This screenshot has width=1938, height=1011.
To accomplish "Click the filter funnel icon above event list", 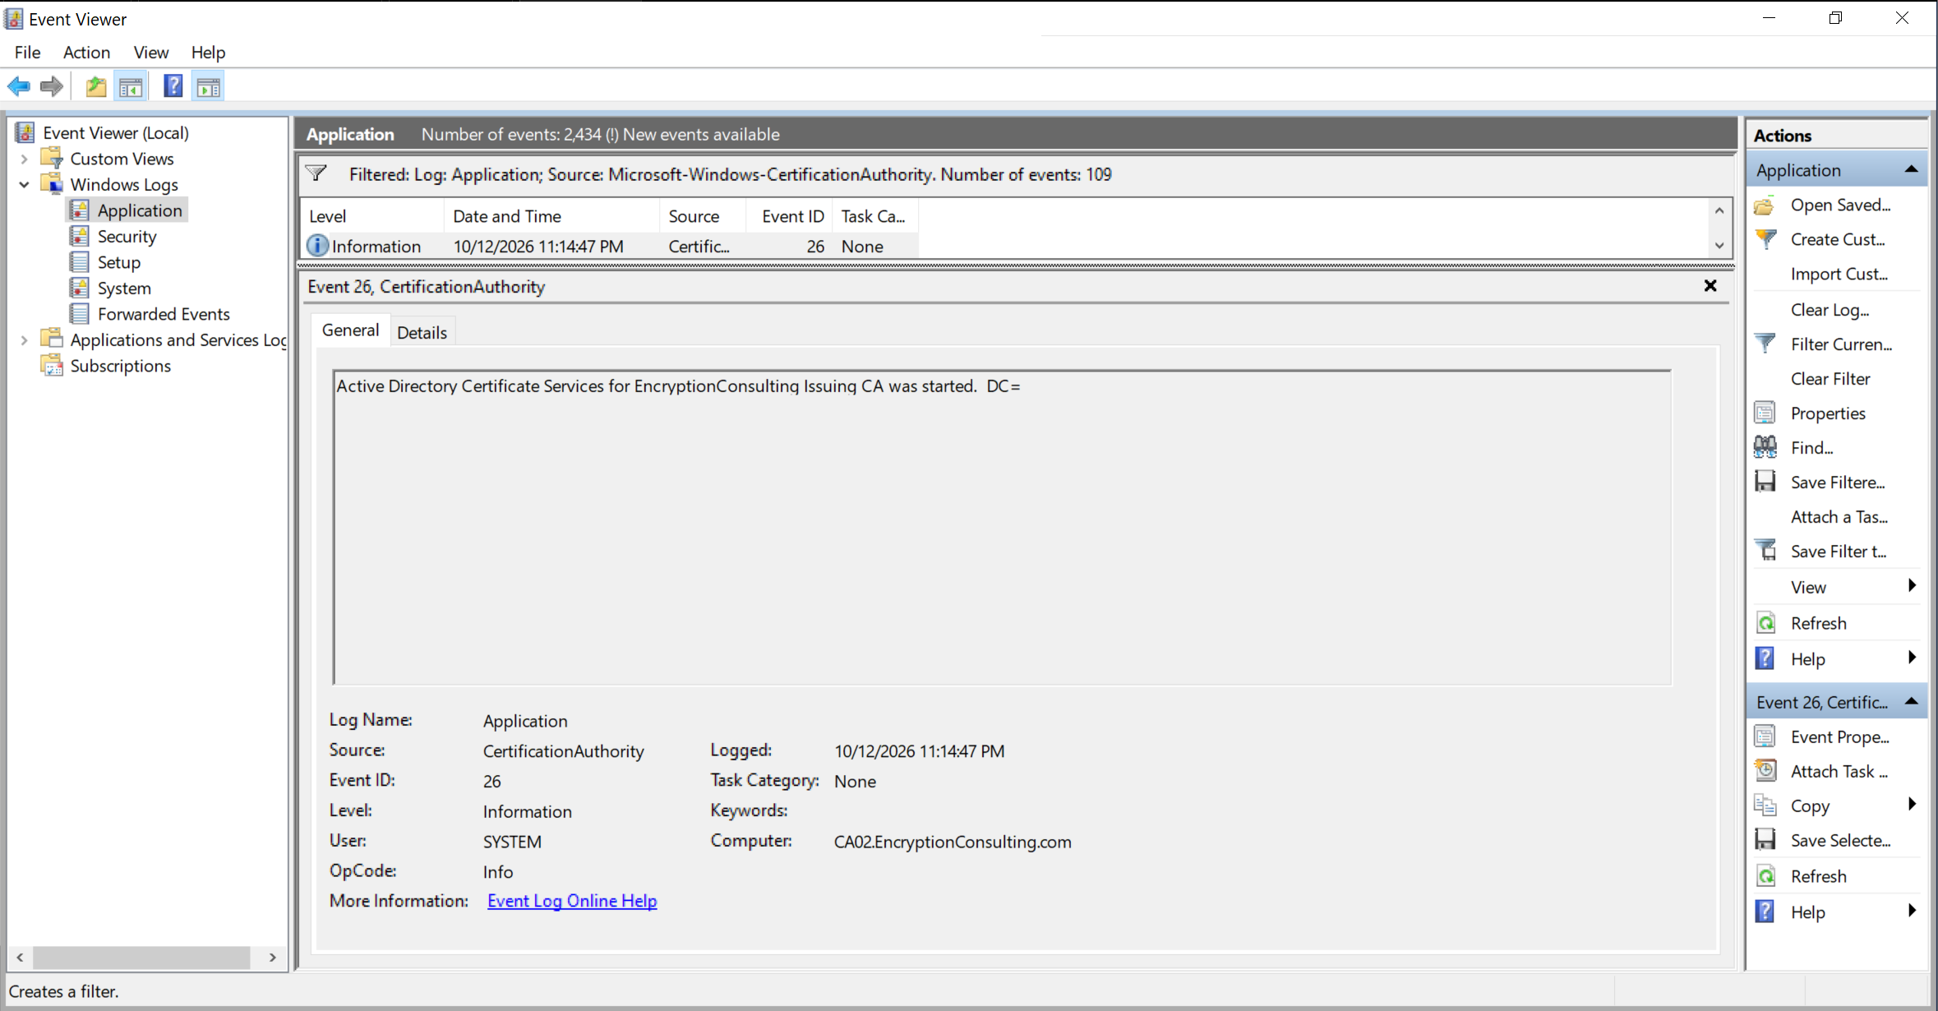I will point(316,173).
